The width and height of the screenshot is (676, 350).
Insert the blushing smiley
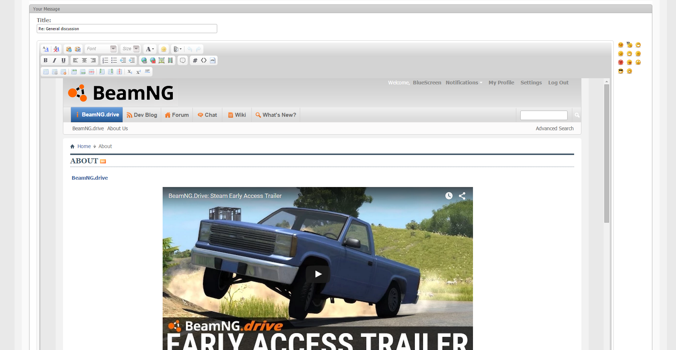[x=621, y=45]
